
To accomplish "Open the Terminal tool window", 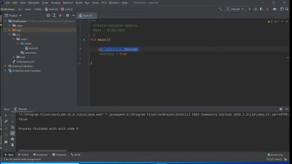I will tap(59, 155).
